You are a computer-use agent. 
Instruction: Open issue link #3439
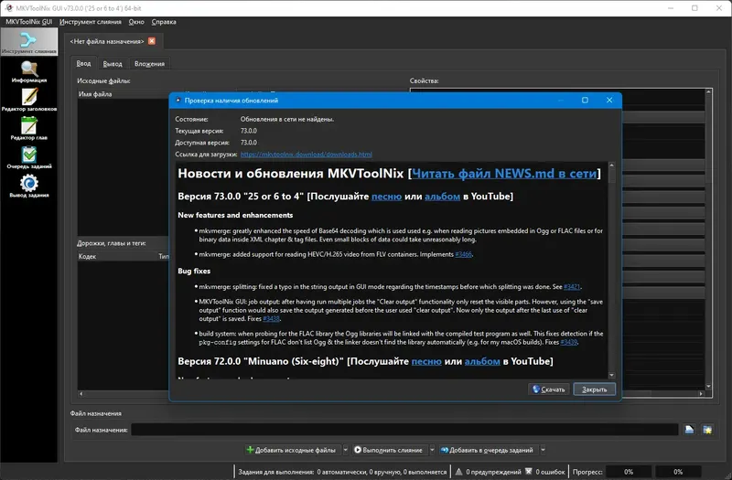pyautogui.click(x=568, y=342)
